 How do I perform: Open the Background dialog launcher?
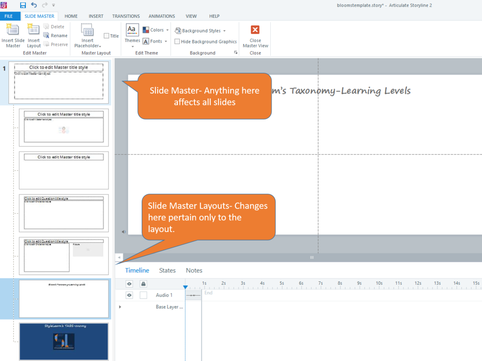point(236,53)
